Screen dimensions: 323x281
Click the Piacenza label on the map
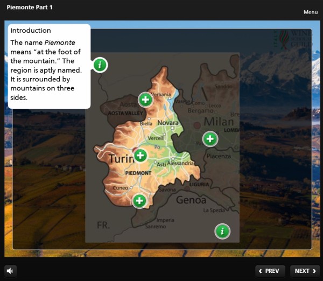219,156
